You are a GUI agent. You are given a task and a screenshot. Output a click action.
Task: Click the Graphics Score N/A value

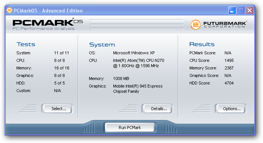tap(228, 75)
